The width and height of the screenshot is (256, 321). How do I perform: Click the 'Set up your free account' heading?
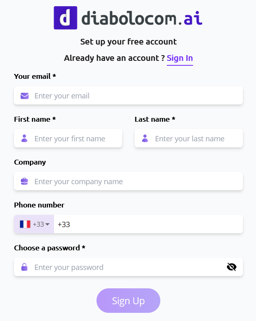[128, 42]
